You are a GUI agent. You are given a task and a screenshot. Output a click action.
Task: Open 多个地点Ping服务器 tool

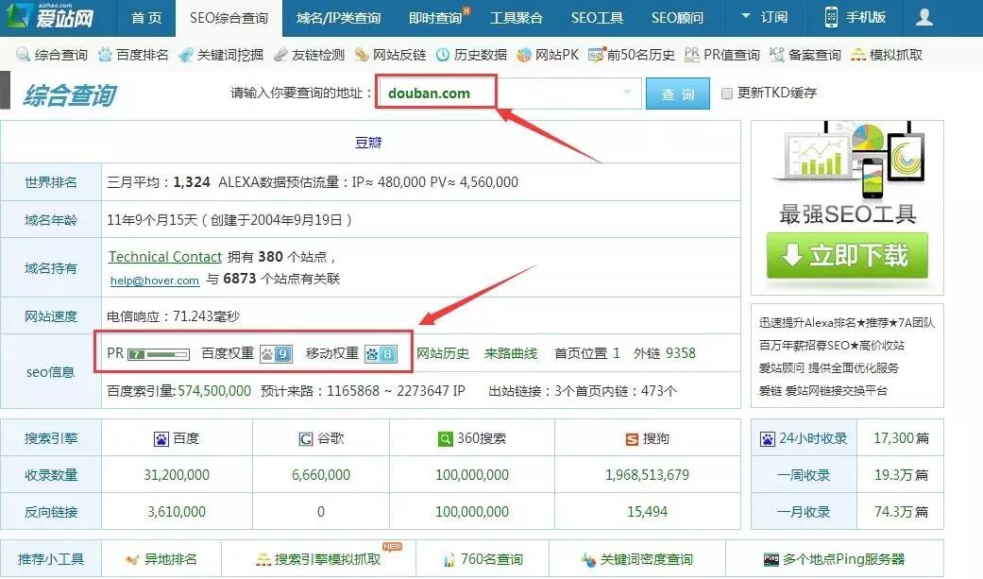[x=834, y=559]
